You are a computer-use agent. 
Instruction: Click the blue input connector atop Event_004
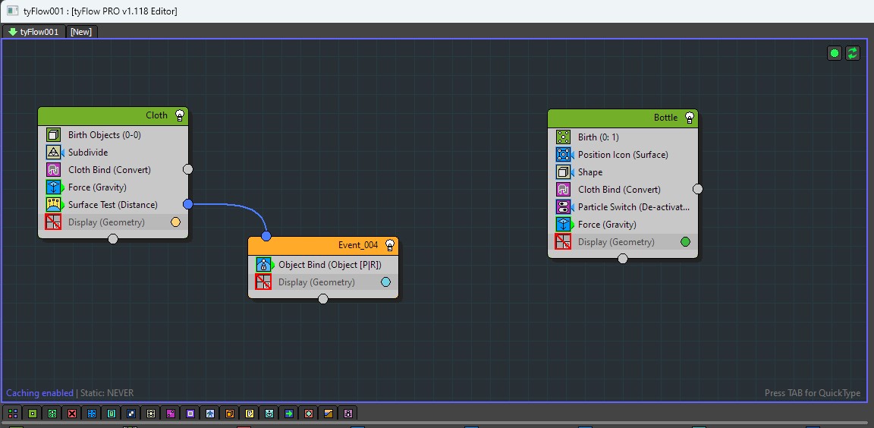(266, 236)
